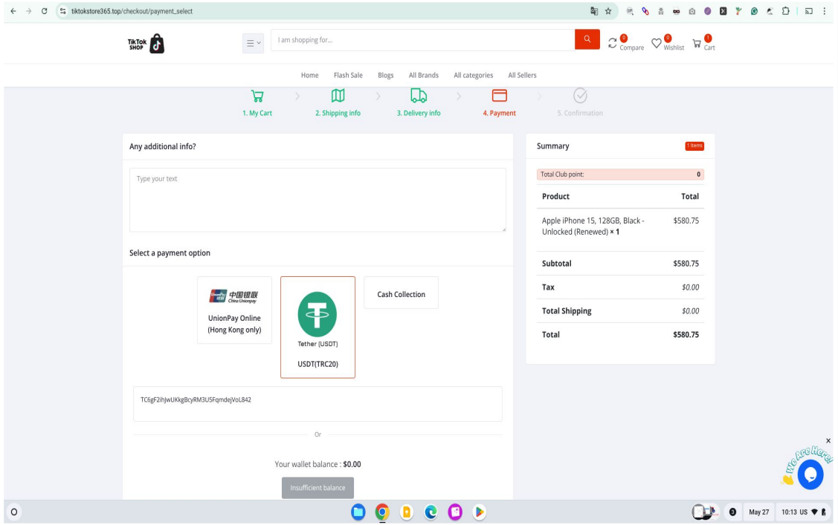Image resolution: width=838 pixels, height=525 pixels.
Task: Expand the categories hamburger dropdown
Action: coord(254,44)
